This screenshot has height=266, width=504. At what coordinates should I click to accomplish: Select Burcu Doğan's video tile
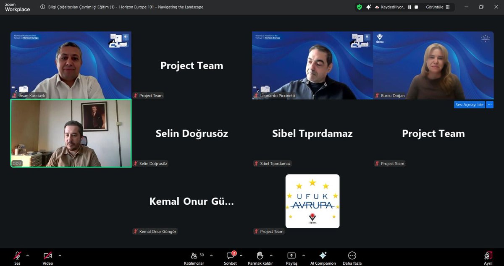click(433, 65)
